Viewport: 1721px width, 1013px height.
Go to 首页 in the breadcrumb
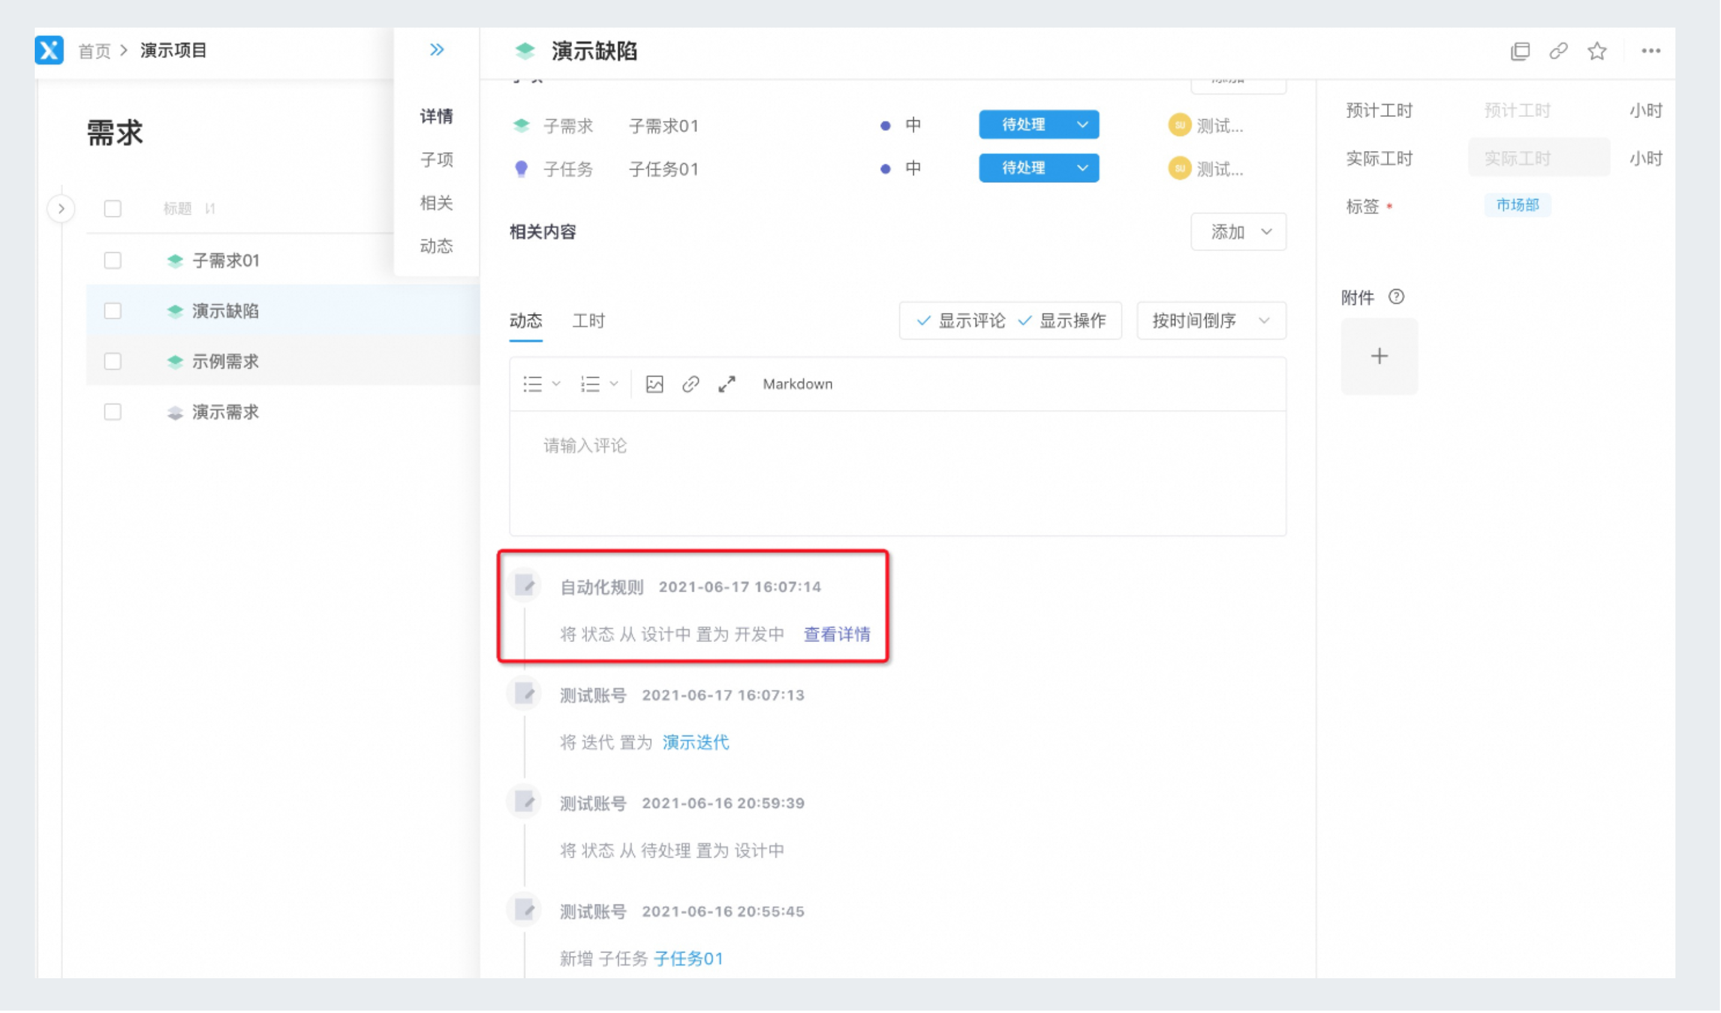(x=95, y=51)
